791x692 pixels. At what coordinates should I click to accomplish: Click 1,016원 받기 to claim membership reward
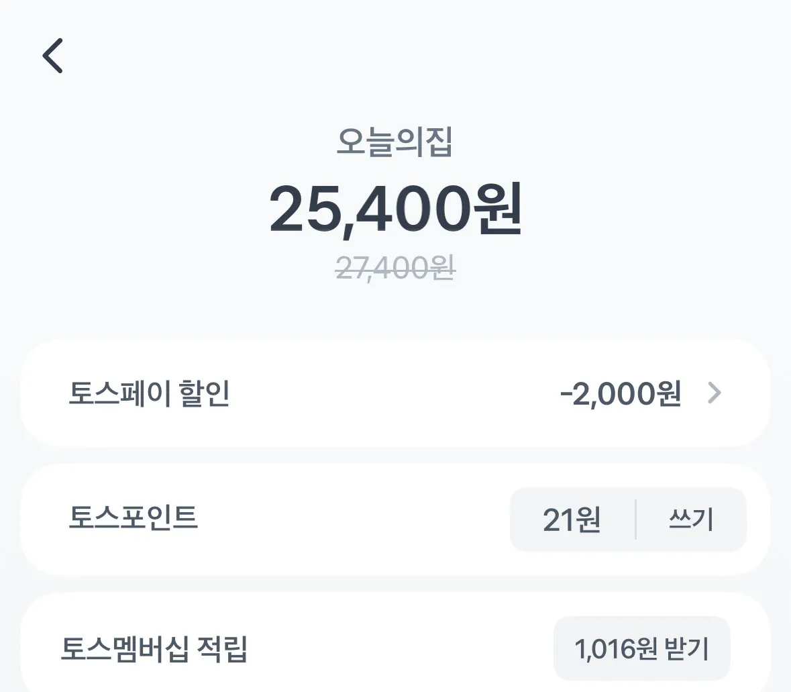pyautogui.click(x=641, y=648)
